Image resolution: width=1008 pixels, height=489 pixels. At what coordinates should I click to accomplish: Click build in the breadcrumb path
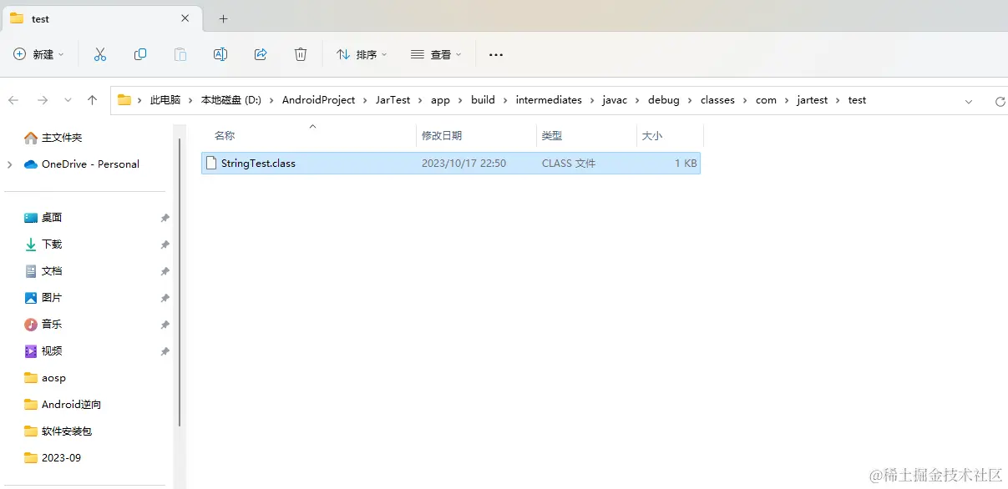coord(483,100)
